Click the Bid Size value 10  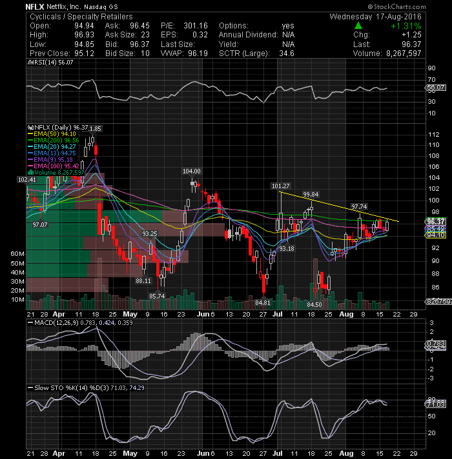coord(145,54)
